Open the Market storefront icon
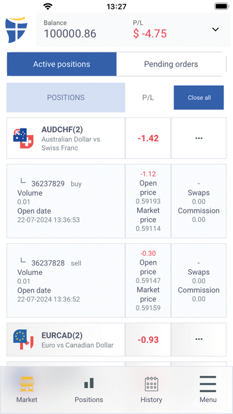 pos(27,384)
